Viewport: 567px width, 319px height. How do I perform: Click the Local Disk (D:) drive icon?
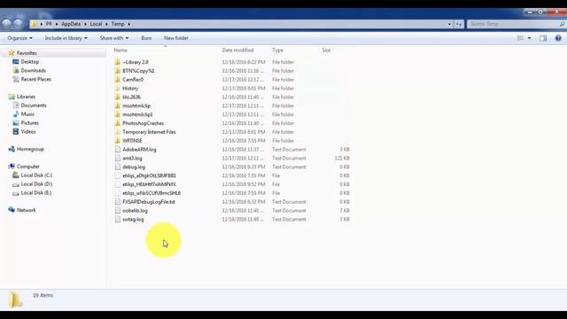click(16, 184)
